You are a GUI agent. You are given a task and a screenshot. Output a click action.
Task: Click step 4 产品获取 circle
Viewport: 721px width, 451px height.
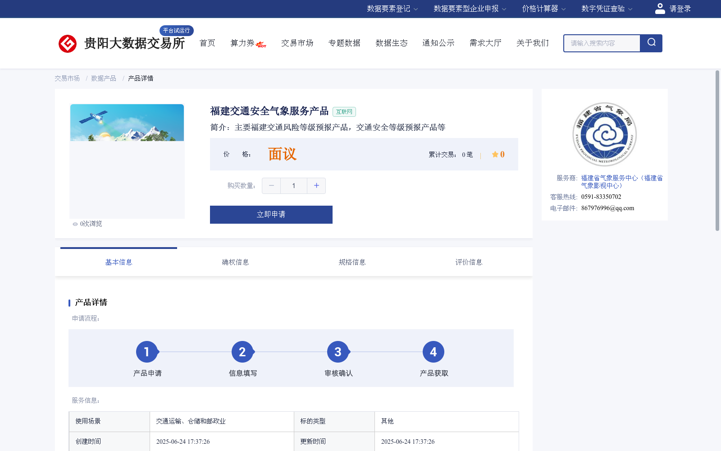click(x=434, y=352)
